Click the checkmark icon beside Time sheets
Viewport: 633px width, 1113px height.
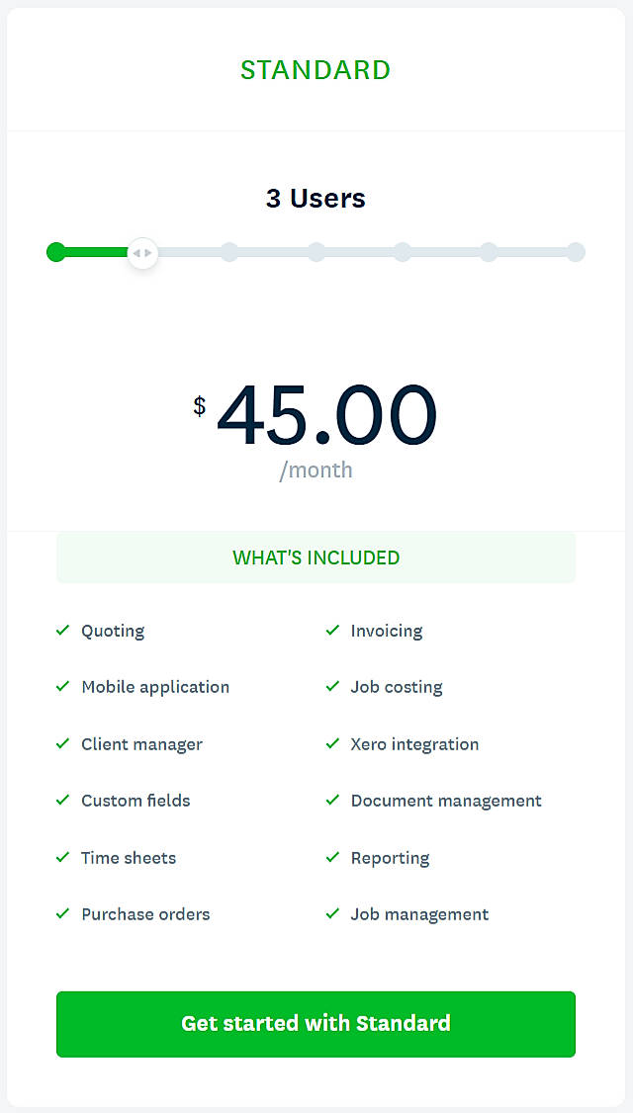pyautogui.click(x=62, y=858)
